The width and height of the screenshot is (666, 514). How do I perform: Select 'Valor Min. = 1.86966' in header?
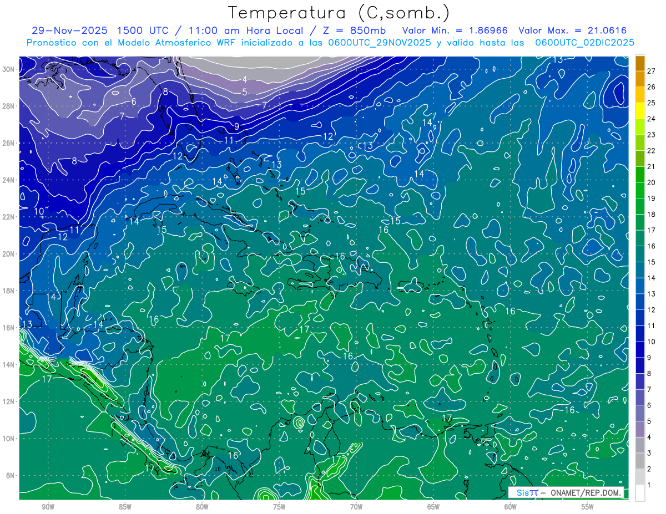tap(456, 30)
